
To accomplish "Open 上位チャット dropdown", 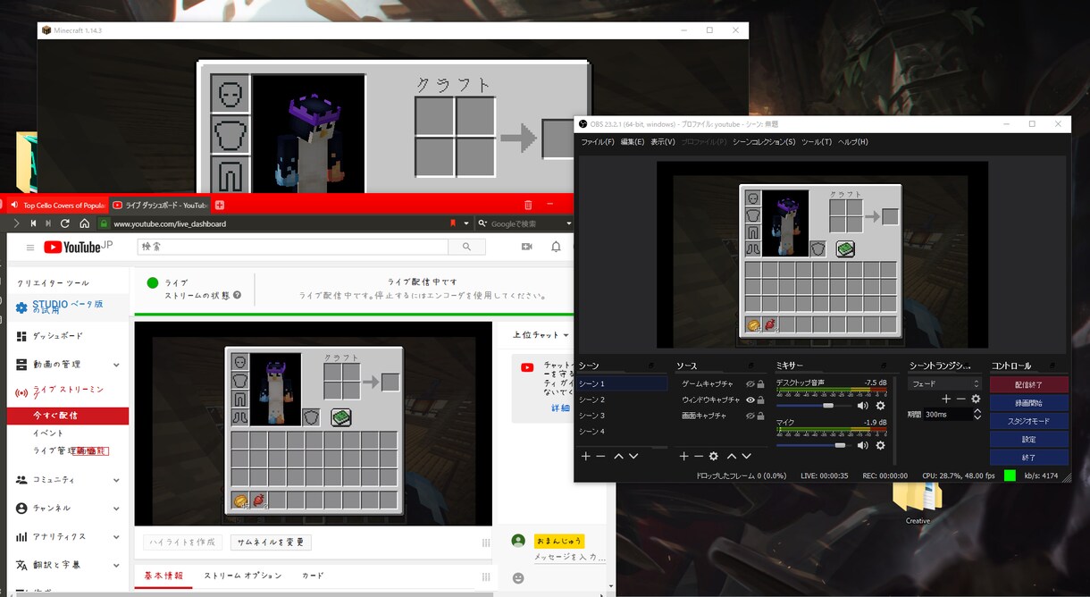I will tap(541, 335).
